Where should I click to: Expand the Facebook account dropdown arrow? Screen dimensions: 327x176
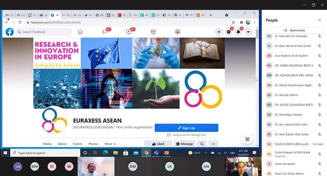(x=248, y=32)
